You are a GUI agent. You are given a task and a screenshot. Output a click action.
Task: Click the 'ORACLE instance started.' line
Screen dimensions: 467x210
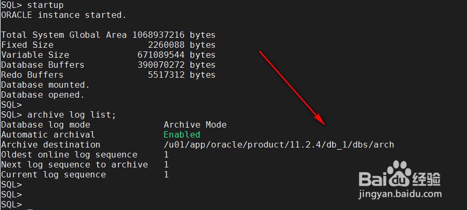[x=63, y=15]
